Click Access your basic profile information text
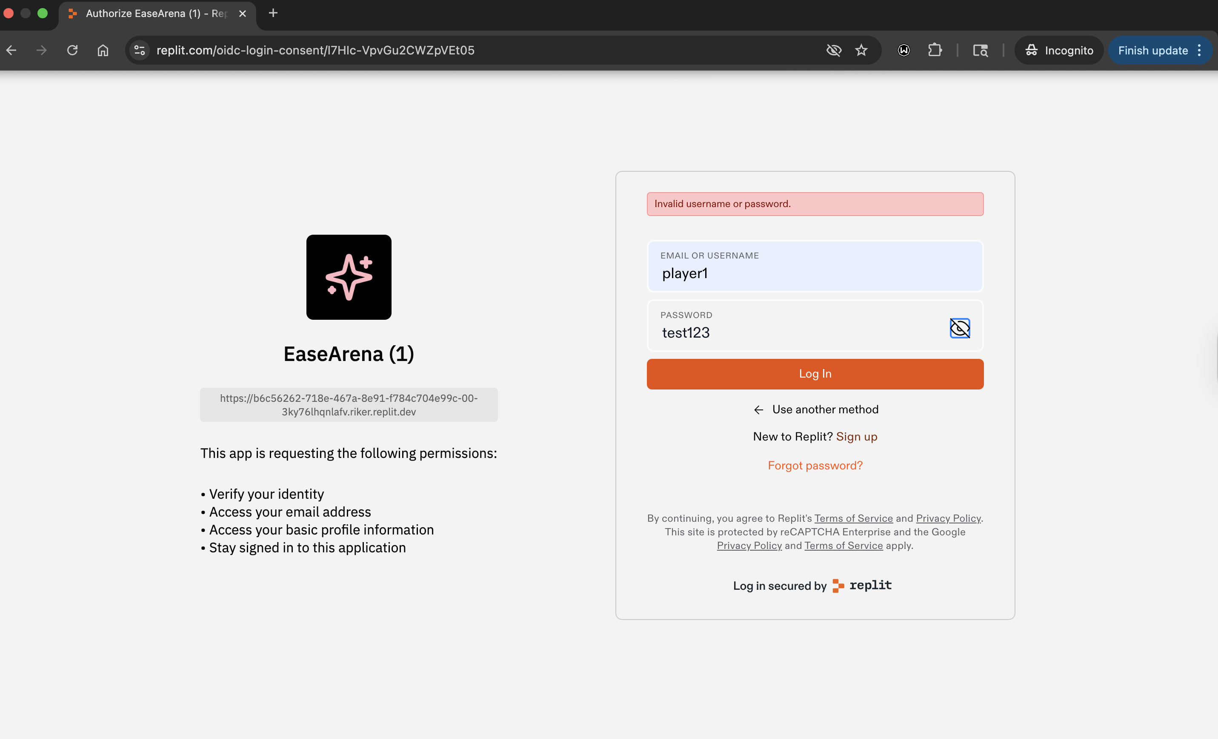 pyautogui.click(x=321, y=529)
